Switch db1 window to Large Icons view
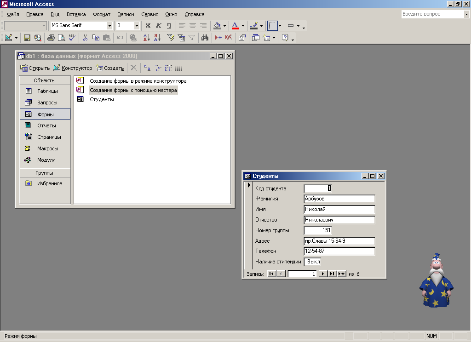 [x=147, y=68]
